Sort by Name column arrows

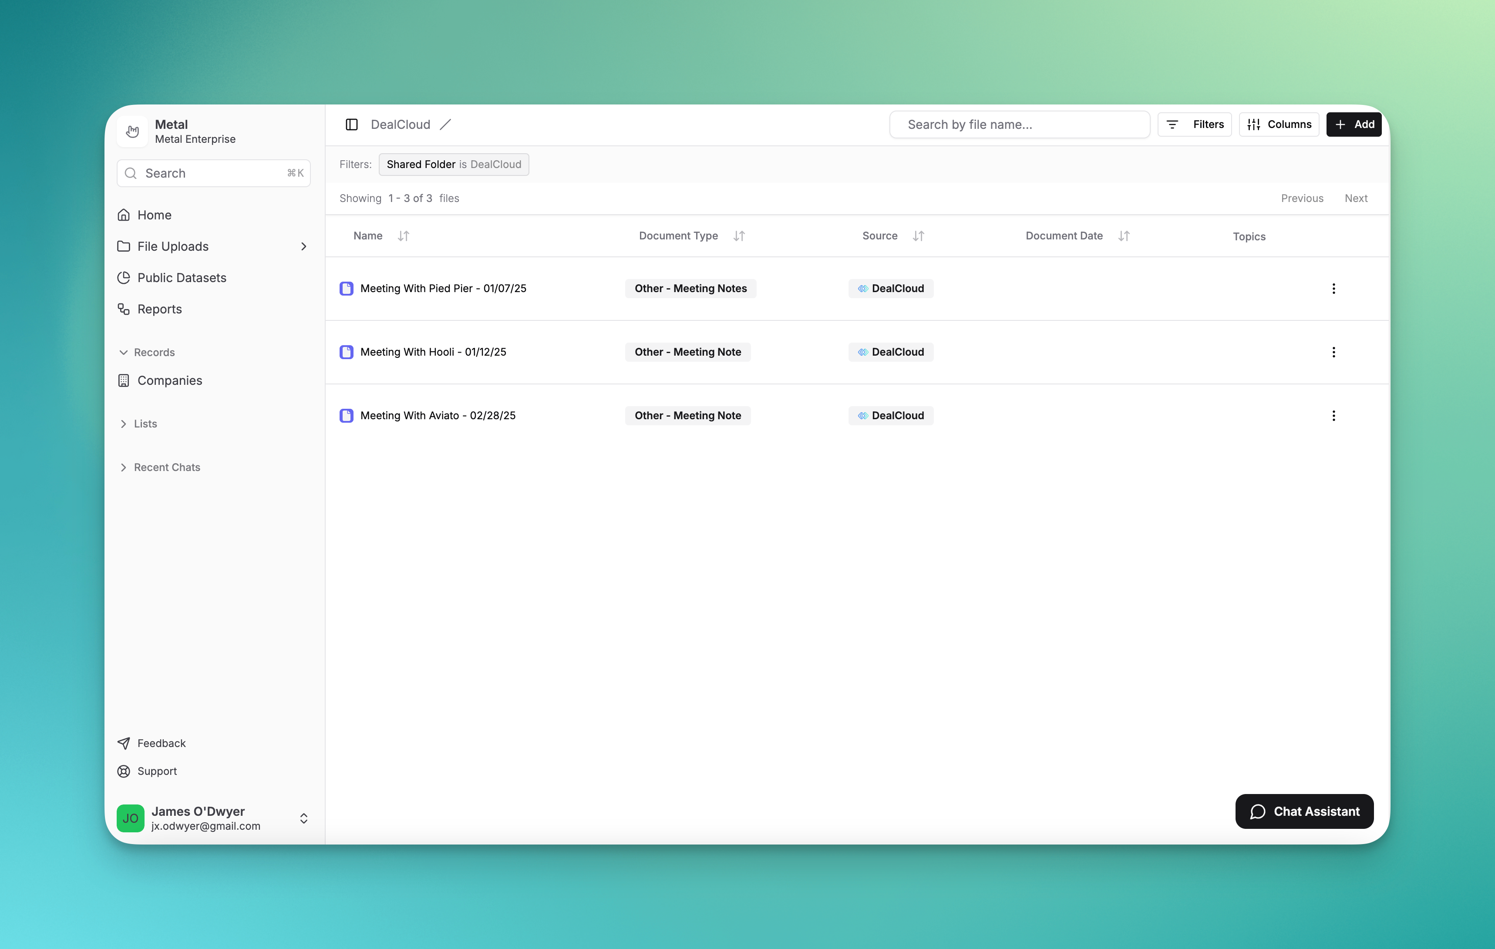click(404, 236)
